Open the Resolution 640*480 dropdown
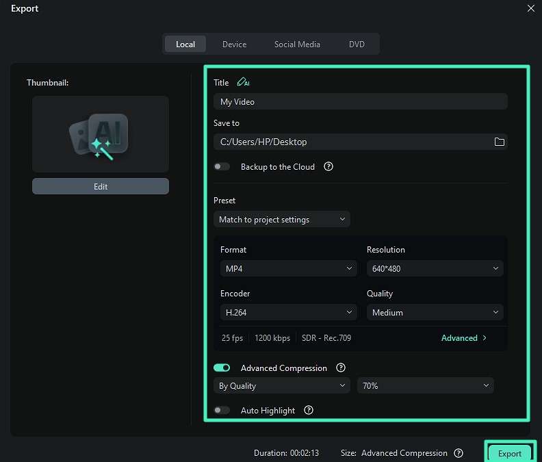Screen dimensions: 542x462 435,268
